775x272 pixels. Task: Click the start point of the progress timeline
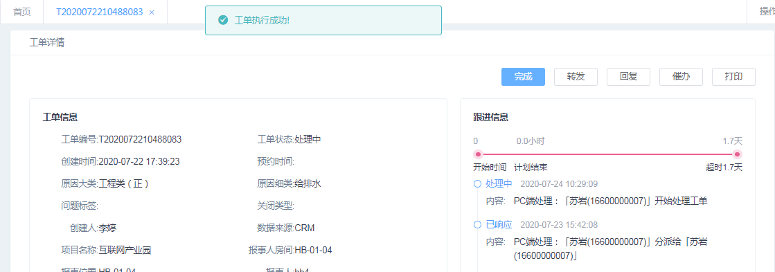478,154
